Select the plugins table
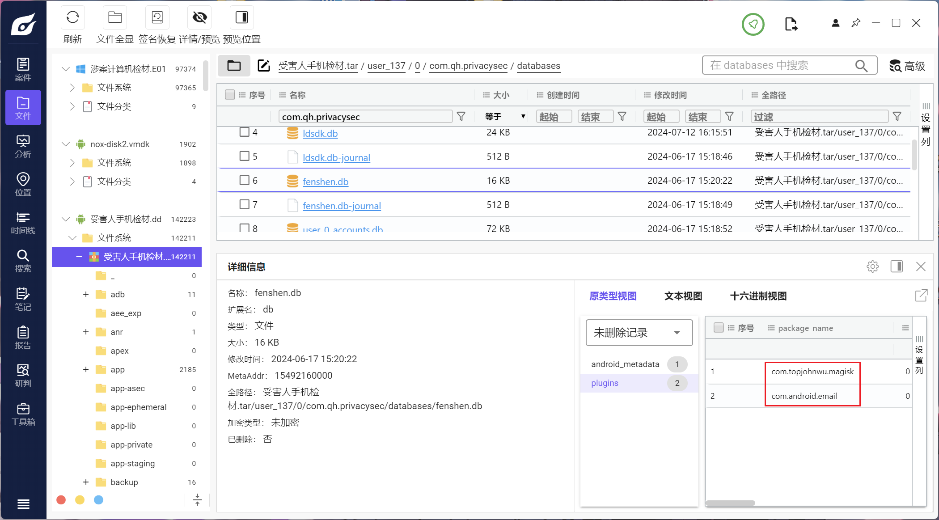Screen dimensions: 939x520 tap(639, 383)
